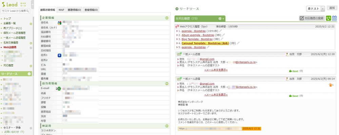Collapse the リードソース sidebar panel

(x=29, y=74)
